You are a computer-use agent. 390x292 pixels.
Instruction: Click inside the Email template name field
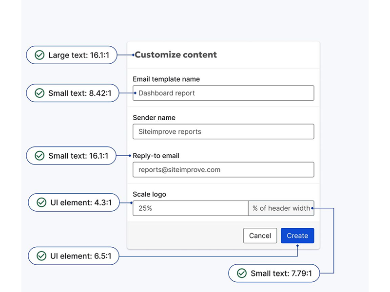click(x=223, y=92)
